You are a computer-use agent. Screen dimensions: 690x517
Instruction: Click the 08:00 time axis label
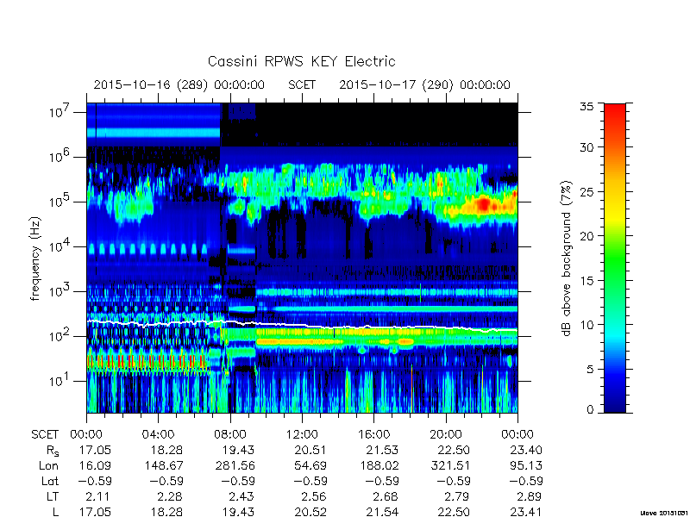coord(230,435)
